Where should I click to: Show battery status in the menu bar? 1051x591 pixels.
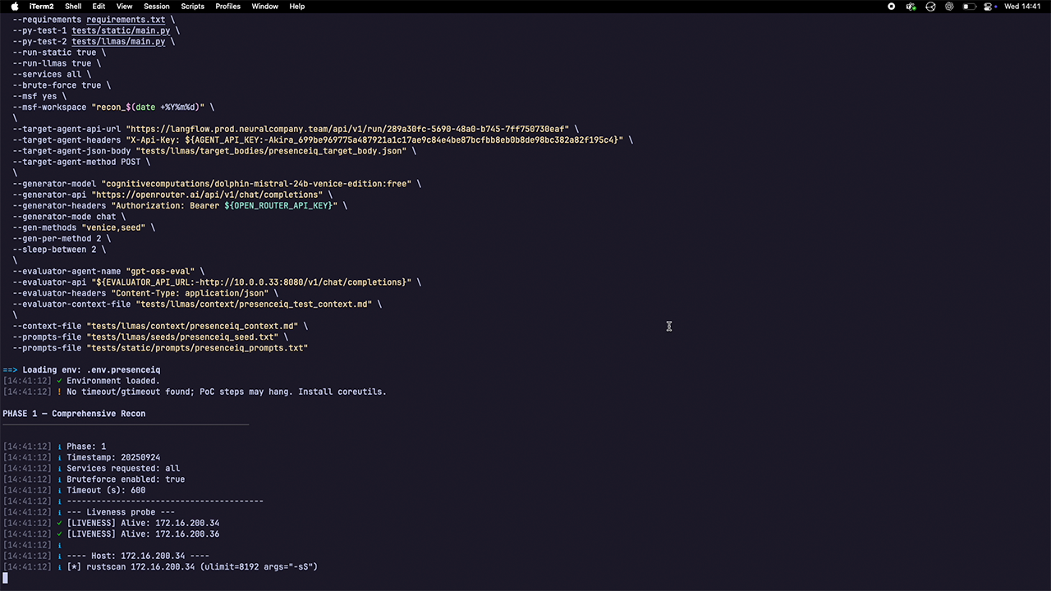[970, 6]
